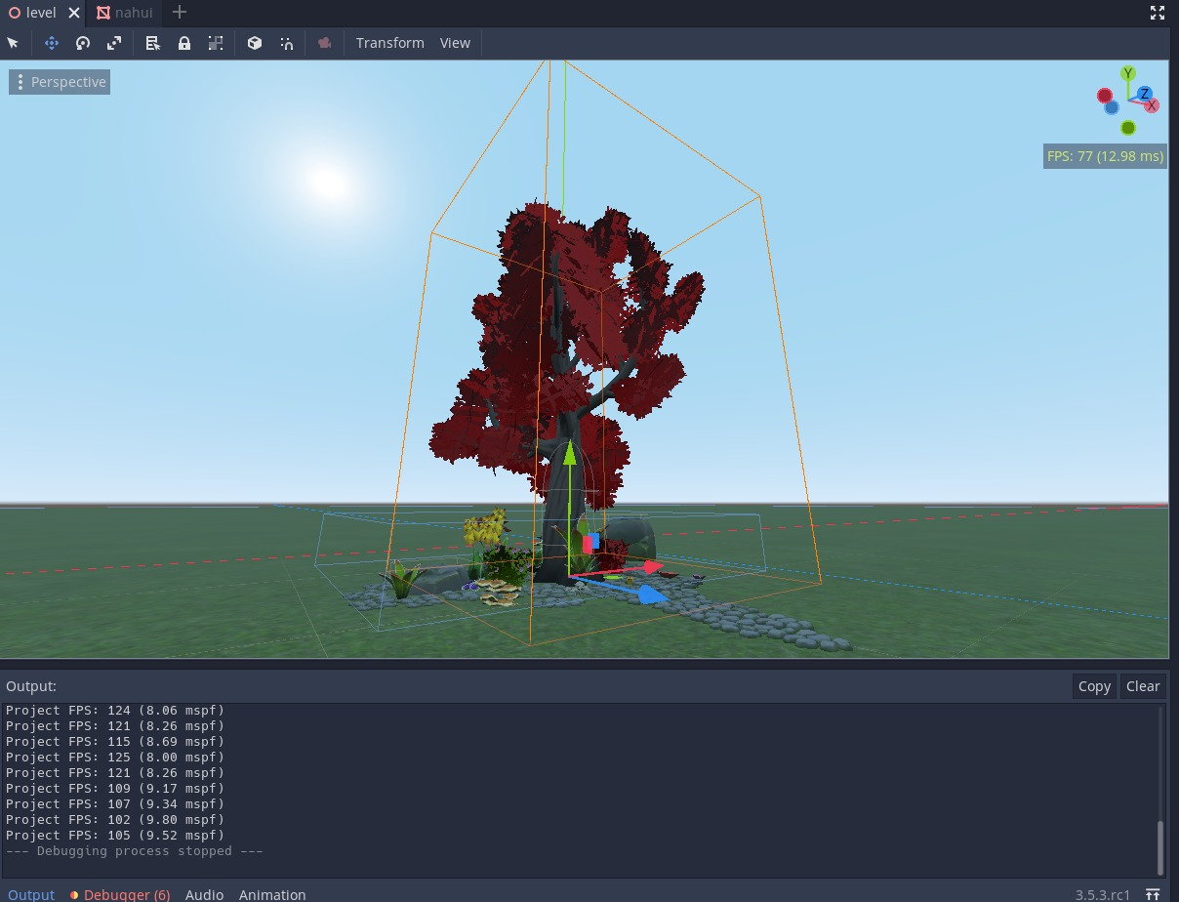The width and height of the screenshot is (1179, 902).
Task: Select line Project FPS: 125 (8.00 mspf)
Action: coord(115,758)
